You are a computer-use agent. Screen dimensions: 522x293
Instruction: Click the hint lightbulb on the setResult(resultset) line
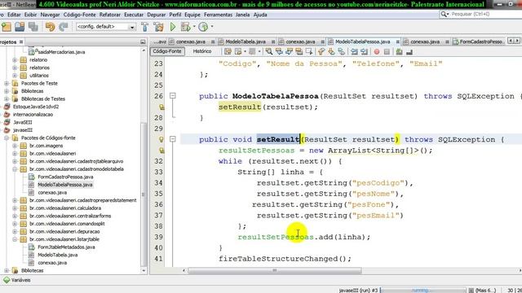(x=161, y=107)
